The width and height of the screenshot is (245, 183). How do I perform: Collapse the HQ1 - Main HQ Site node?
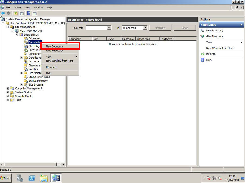12,31
